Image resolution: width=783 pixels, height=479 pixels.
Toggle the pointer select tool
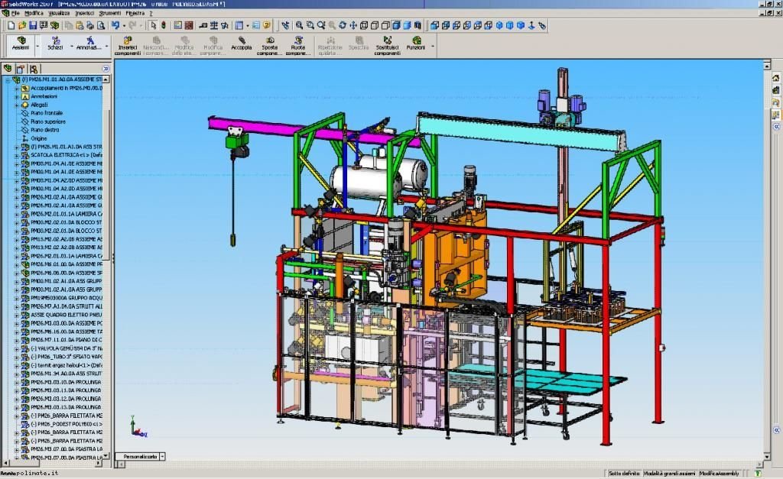(153, 25)
